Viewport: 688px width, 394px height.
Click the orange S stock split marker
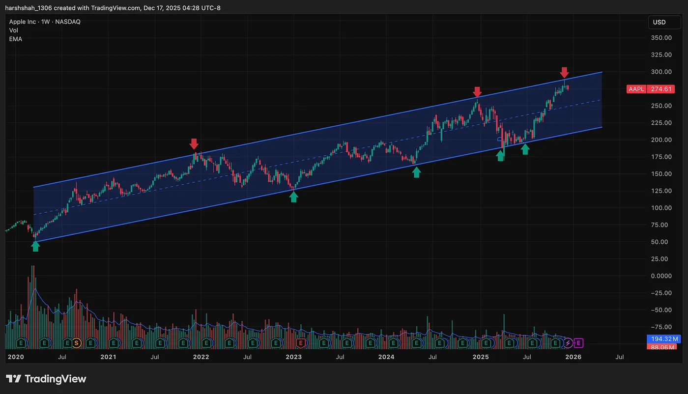(x=76, y=342)
